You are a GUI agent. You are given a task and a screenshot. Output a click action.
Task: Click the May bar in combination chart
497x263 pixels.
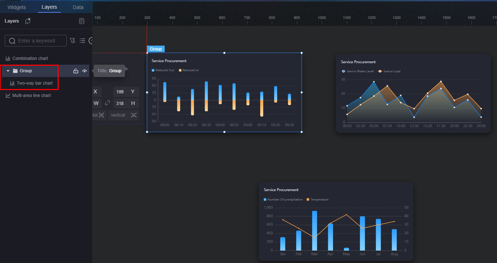(346, 249)
